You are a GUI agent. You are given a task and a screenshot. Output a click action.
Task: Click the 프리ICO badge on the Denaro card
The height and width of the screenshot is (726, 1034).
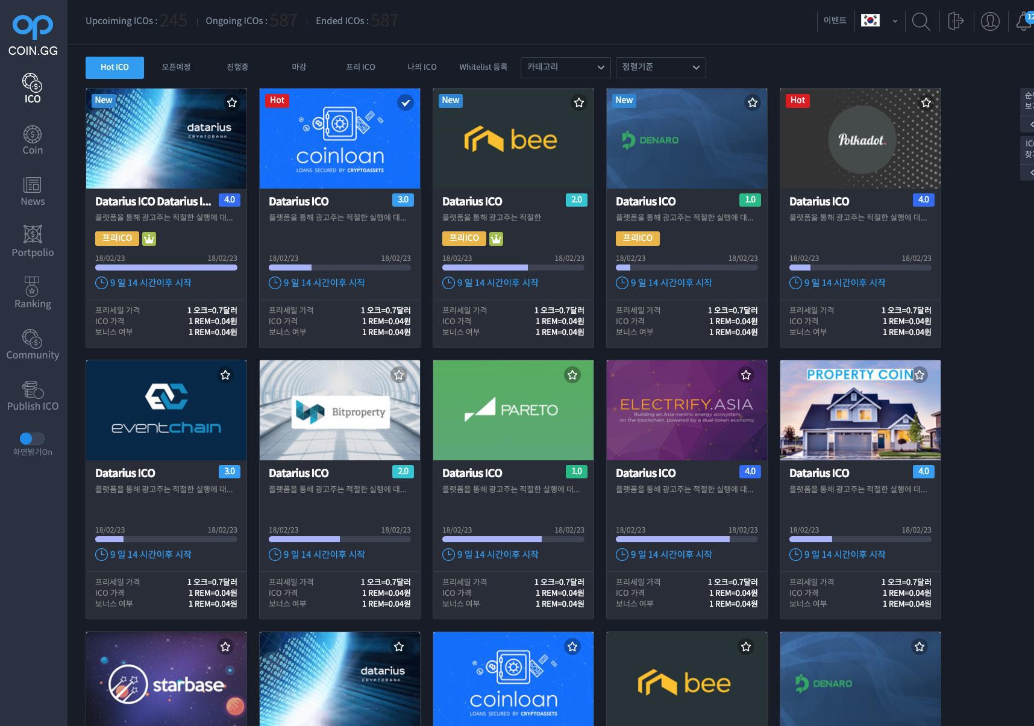pyautogui.click(x=638, y=239)
